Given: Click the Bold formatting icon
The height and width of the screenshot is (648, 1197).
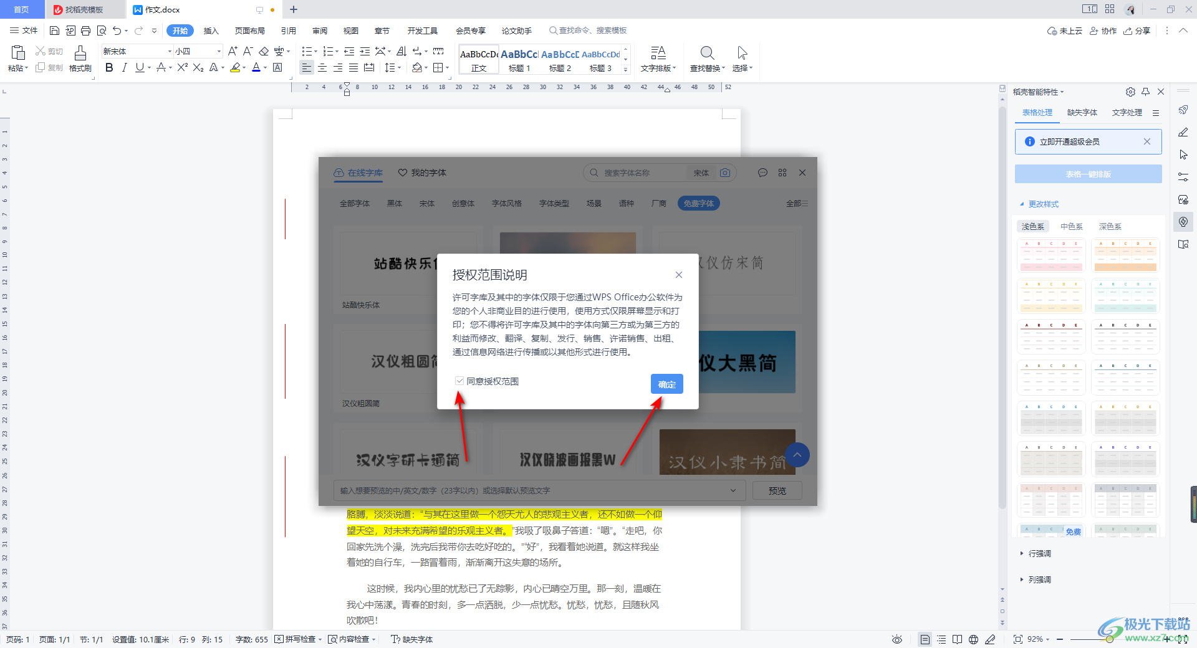Looking at the screenshot, I should tap(109, 67).
